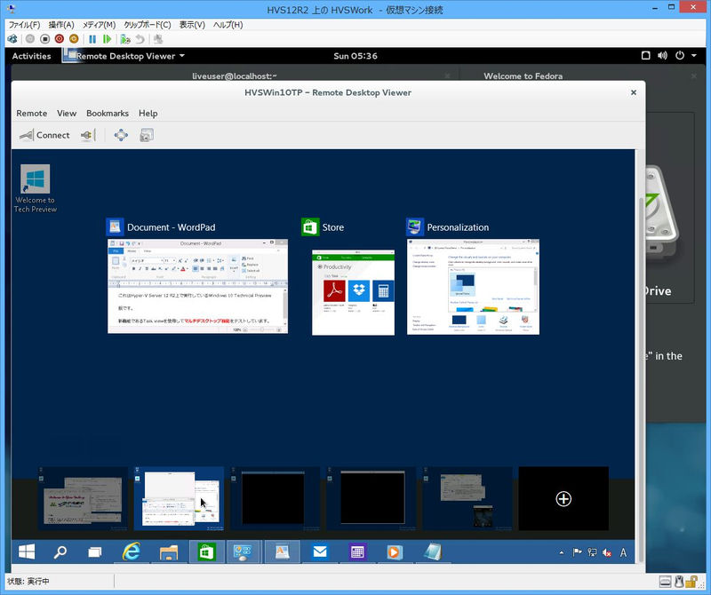711x595 pixels.
Task: Open the Windows Start button
Action: [27, 552]
